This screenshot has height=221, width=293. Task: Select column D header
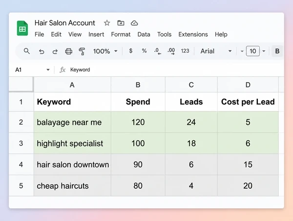coord(248,85)
